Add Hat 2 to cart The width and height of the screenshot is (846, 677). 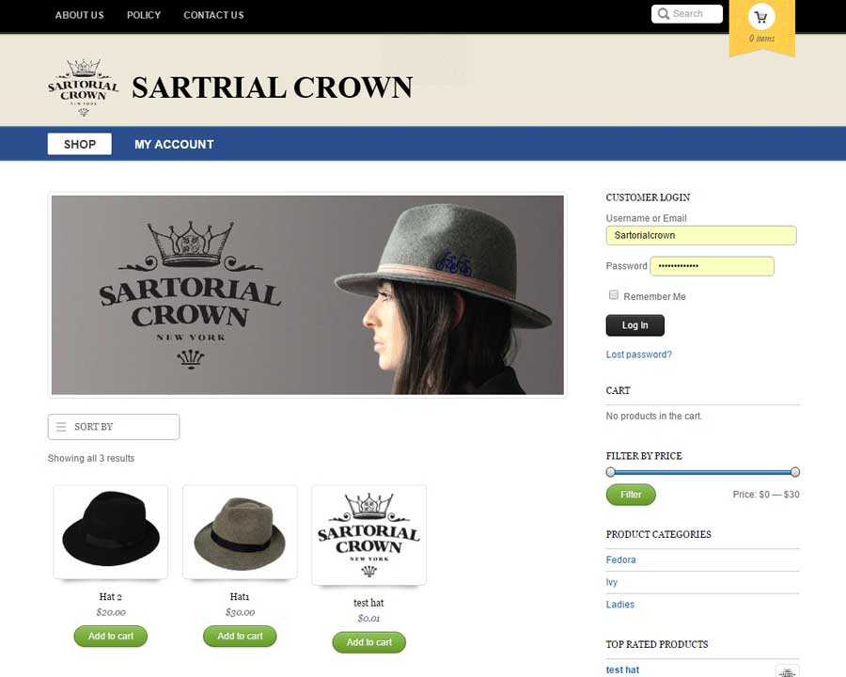[x=111, y=636]
